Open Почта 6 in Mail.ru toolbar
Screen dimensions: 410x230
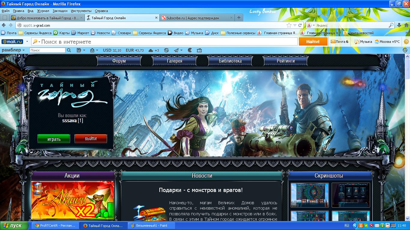click(339, 42)
